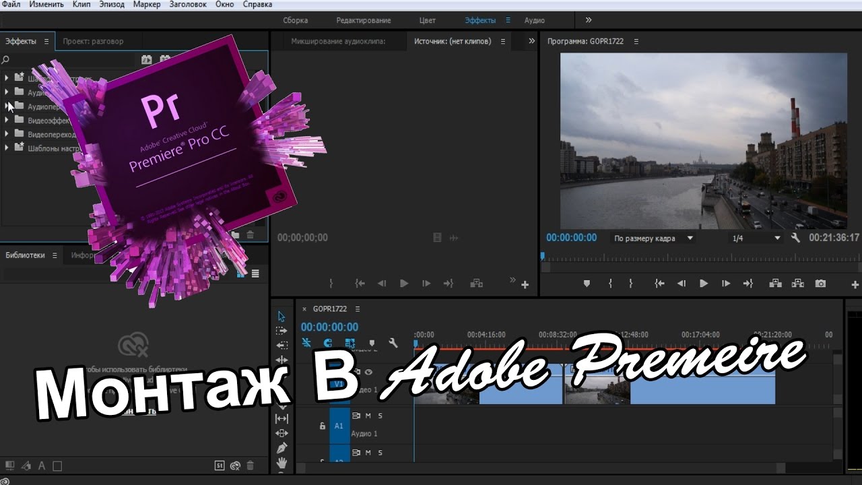This screenshot has width=862, height=485.
Task: Select the Pen tool
Action: click(x=281, y=447)
